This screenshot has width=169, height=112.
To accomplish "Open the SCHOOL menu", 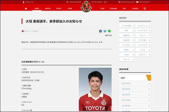I will [x=135, y=9].
